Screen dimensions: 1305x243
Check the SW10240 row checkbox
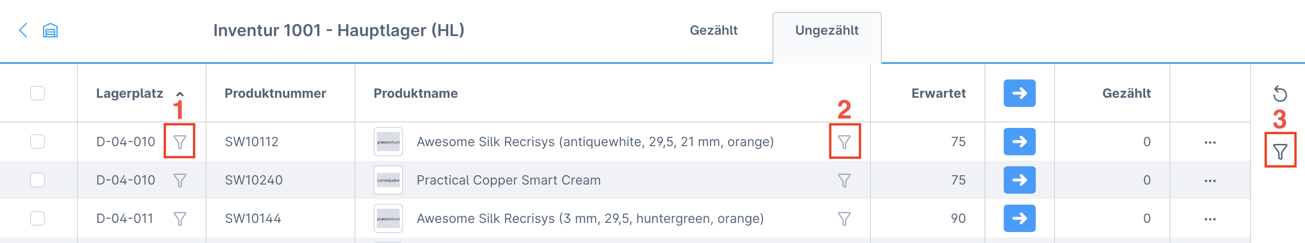coord(38,180)
